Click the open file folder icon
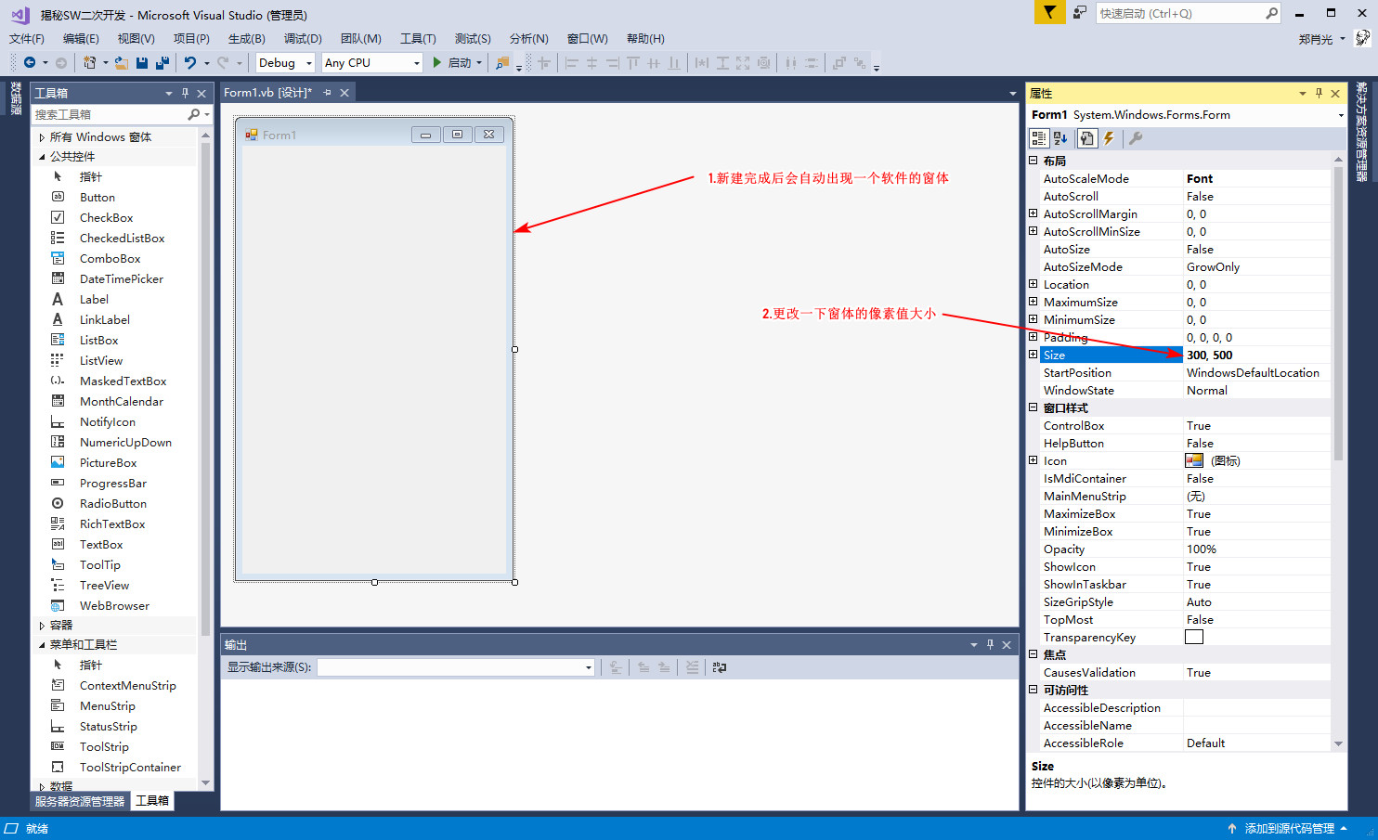The image size is (1378, 840). (122, 62)
